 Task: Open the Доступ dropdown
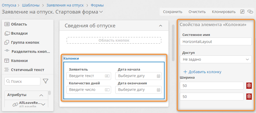216,60
